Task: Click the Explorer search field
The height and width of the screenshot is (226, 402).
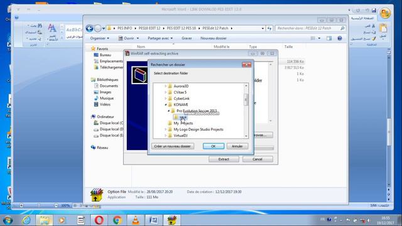Action: (310, 28)
